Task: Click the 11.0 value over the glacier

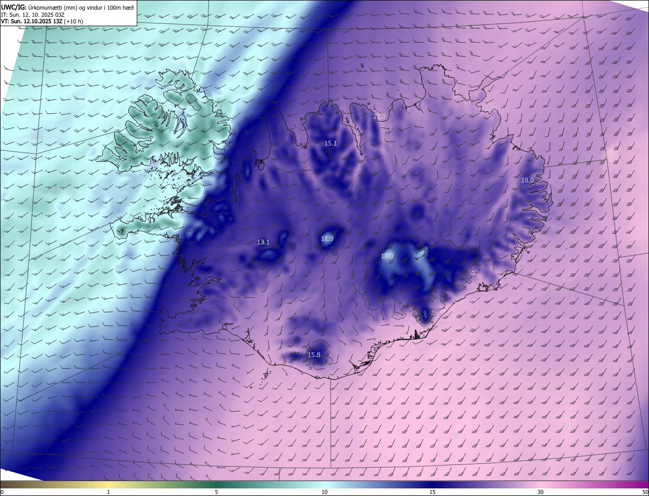Action: pyautogui.click(x=387, y=256)
